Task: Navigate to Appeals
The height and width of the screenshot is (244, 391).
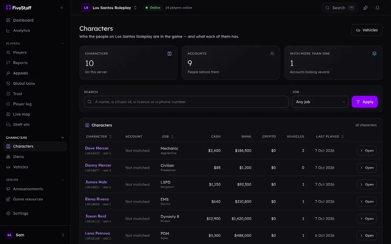Action: tap(35, 73)
